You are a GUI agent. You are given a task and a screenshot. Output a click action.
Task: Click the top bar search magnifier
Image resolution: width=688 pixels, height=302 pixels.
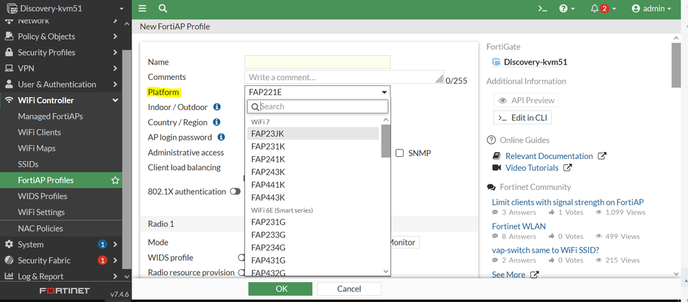point(163,8)
